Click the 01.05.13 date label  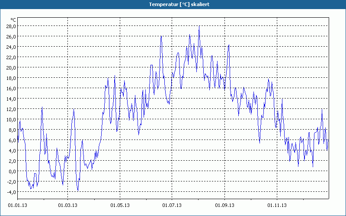point(120,206)
